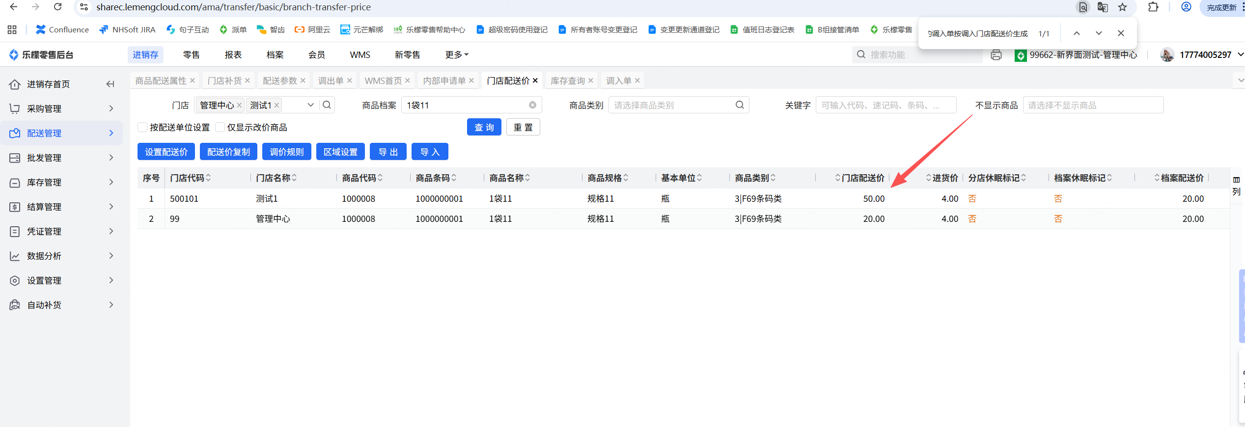Close the 门店配送价 tab

click(x=535, y=80)
